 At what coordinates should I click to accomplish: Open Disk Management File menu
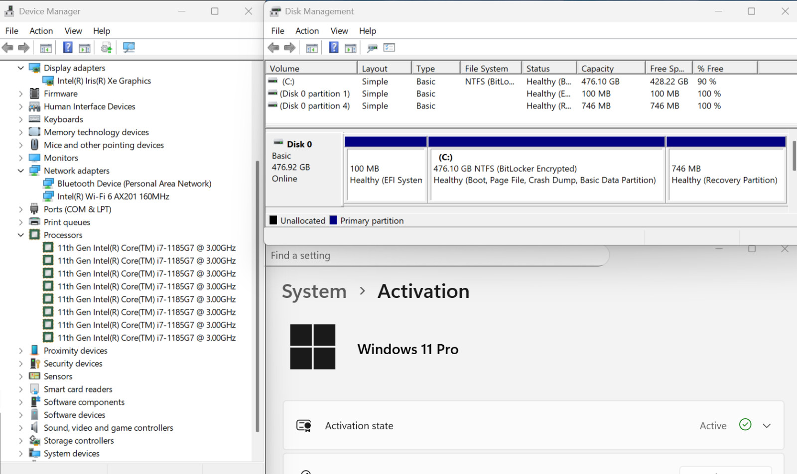[277, 31]
